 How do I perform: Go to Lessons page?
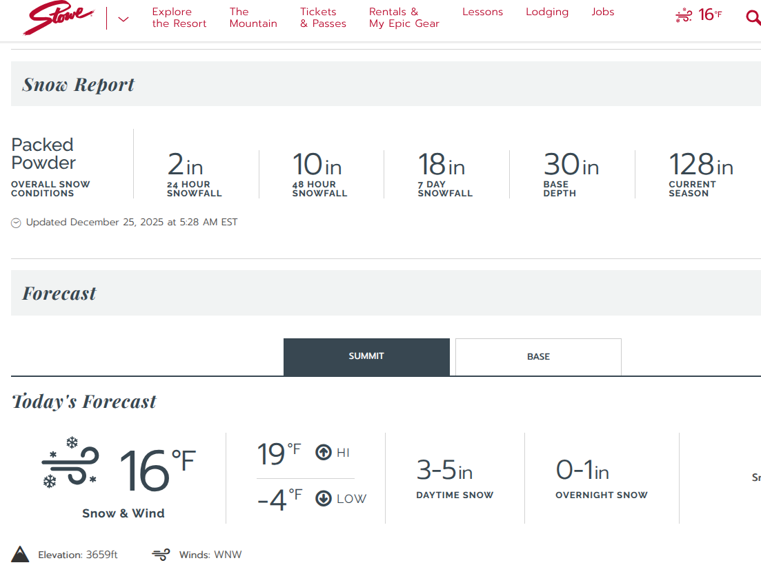(482, 12)
